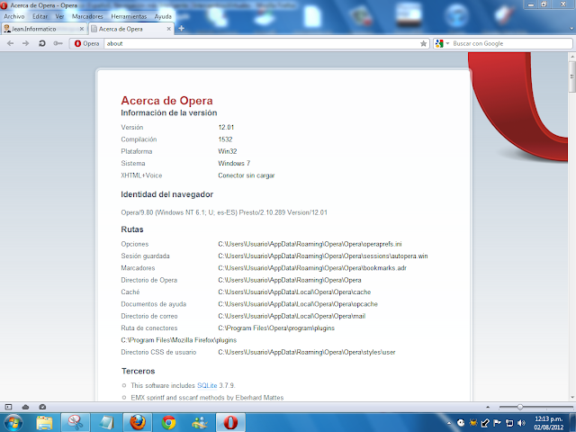Open the notepad-style taskbar icon
The height and width of the screenshot is (432, 576).
tap(106, 422)
